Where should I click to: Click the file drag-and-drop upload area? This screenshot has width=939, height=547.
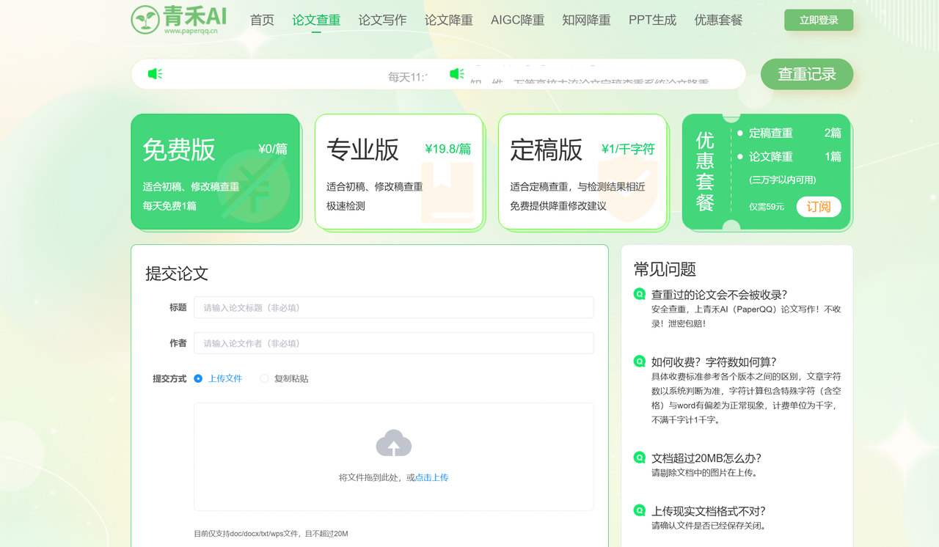[393, 456]
